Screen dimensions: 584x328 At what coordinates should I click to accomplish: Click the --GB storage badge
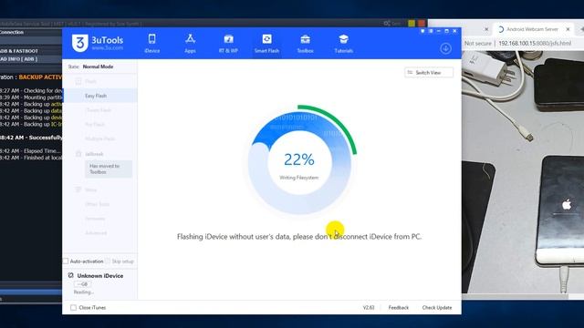click(x=82, y=284)
